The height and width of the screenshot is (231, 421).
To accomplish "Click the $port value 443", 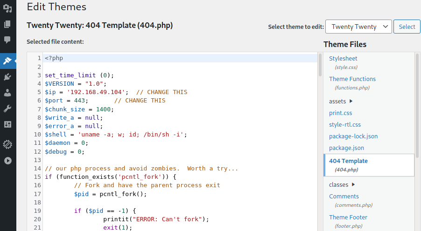I will [79, 101].
